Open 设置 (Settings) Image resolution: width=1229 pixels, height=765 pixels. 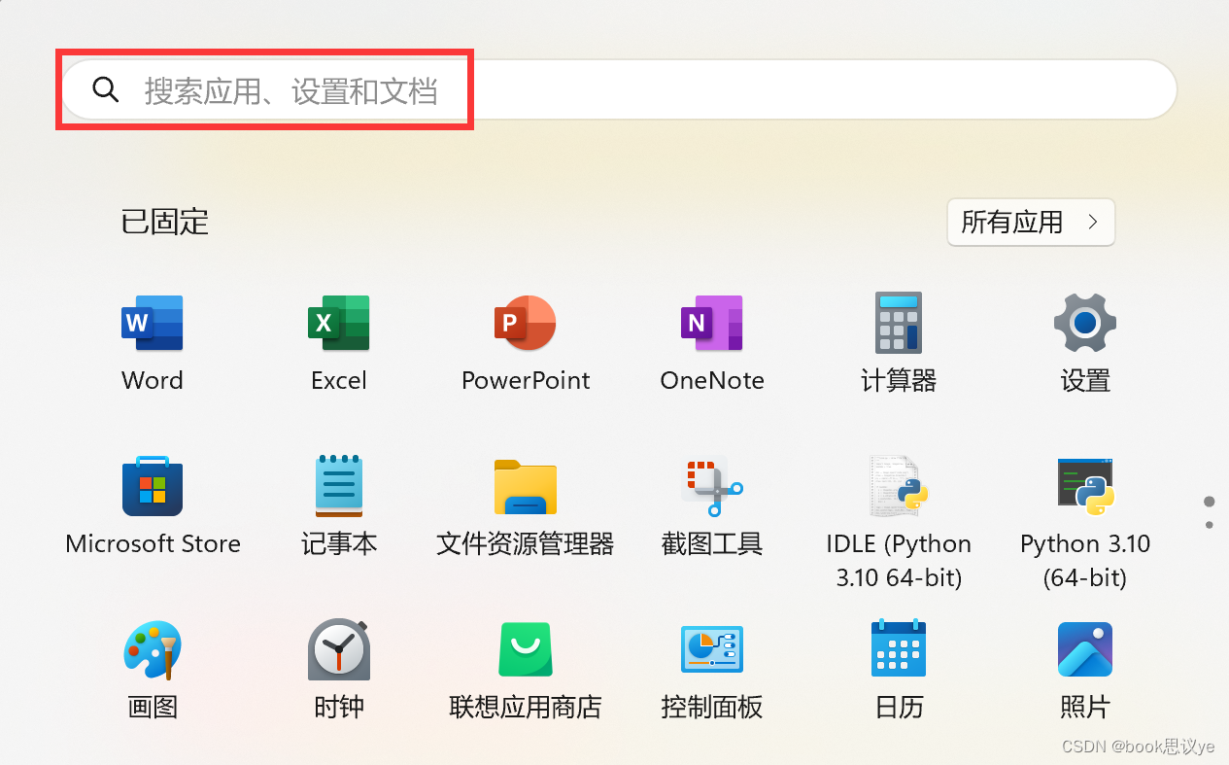(x=1084, y=323)
